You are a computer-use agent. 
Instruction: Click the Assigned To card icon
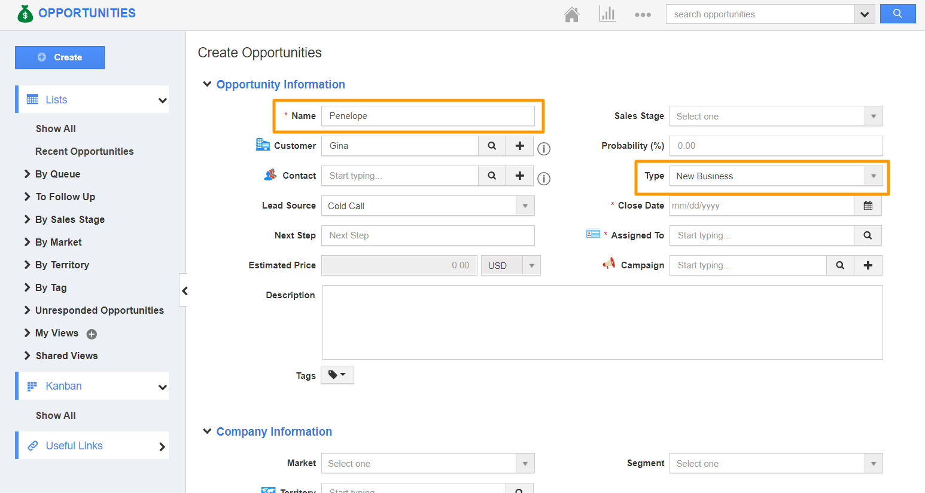[x=593, y=234]
